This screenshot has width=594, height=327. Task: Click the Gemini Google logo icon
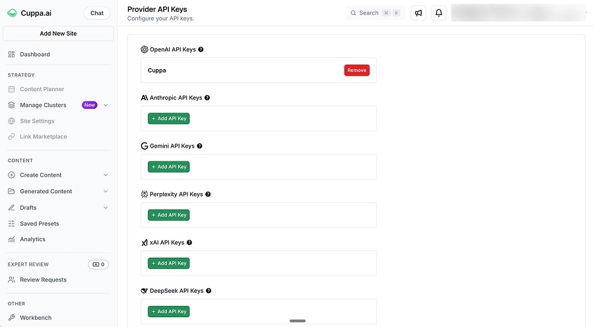(x=145, y=146)
